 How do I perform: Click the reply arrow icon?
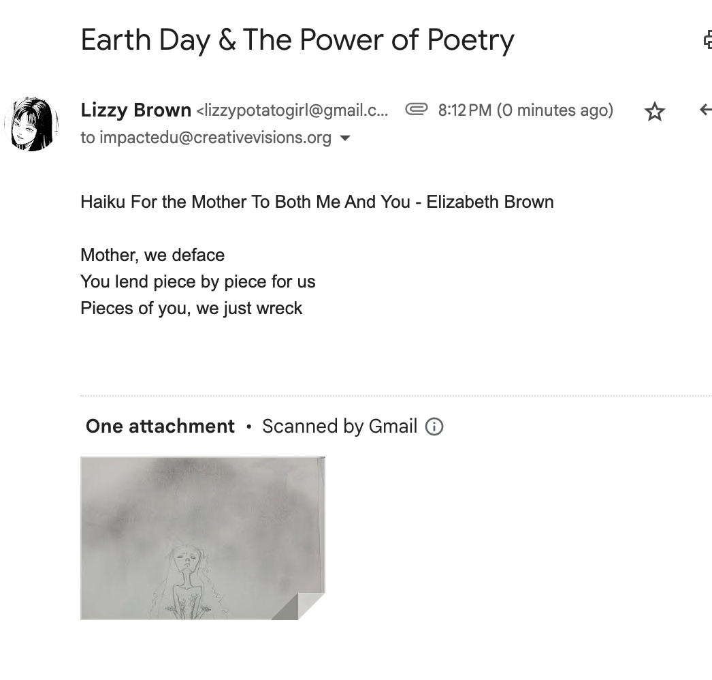(x=705, y=110)
